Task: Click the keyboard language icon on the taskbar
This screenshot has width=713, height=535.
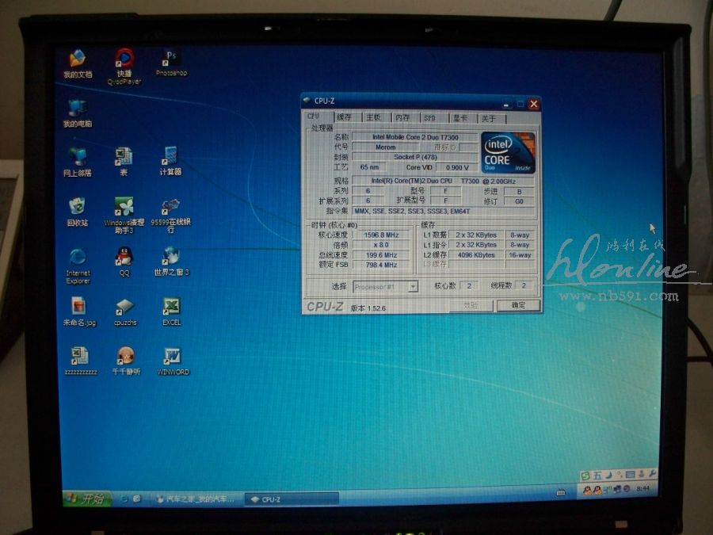Action: 561,492
